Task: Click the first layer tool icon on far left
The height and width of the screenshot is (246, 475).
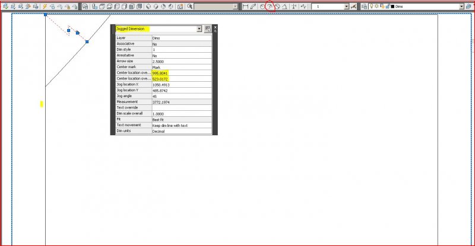Action: click(x=5, y=7)
